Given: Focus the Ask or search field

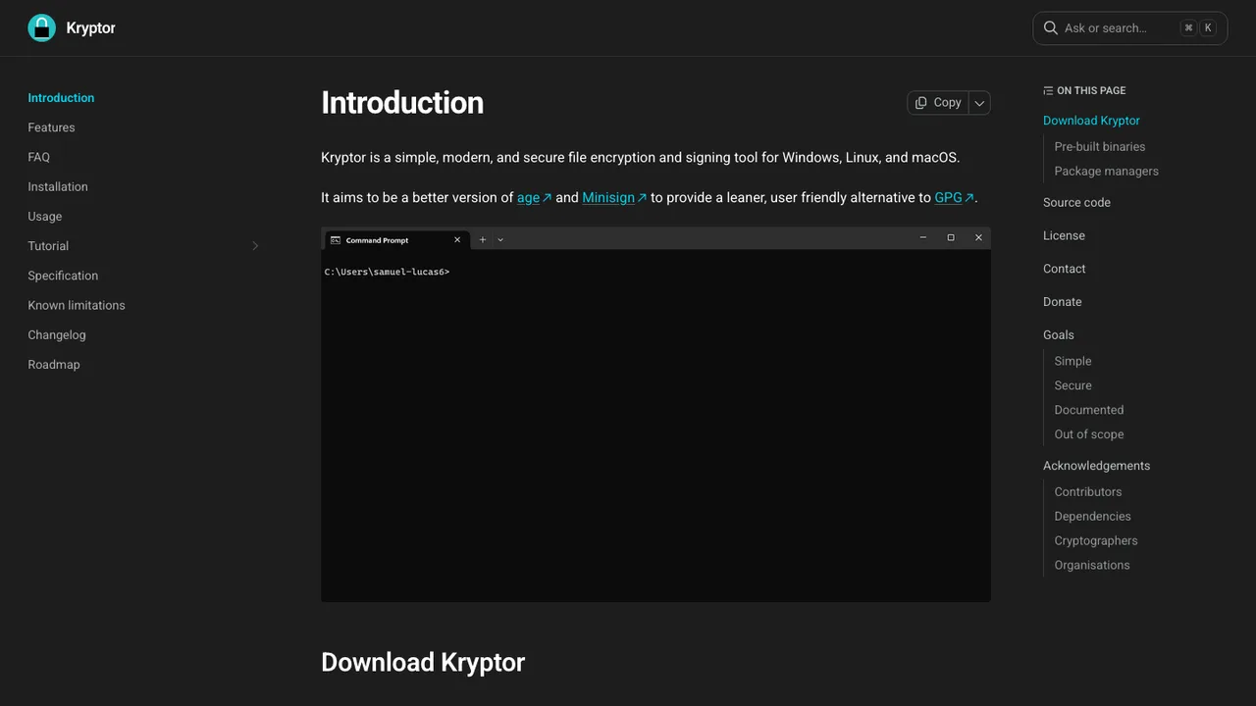Looking at the screenshot, I should 1130,27.
